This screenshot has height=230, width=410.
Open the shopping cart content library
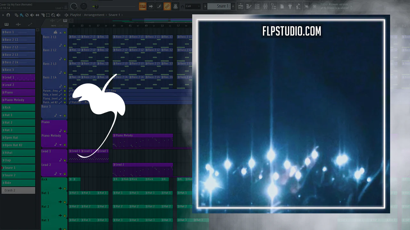315,6
